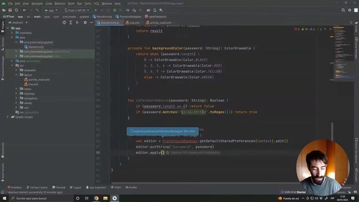Image resolution: width=359 pixels, height=202 pixels.
Task: Click the Attach Debugger to Process icon
Action: pyautogui.click(x=134, y=10)
